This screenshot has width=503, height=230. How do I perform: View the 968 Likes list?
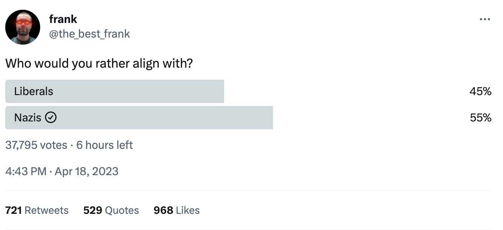tap(177, 210)
